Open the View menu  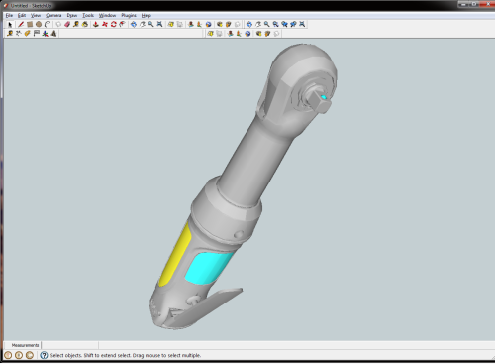(x=36, y=15)
